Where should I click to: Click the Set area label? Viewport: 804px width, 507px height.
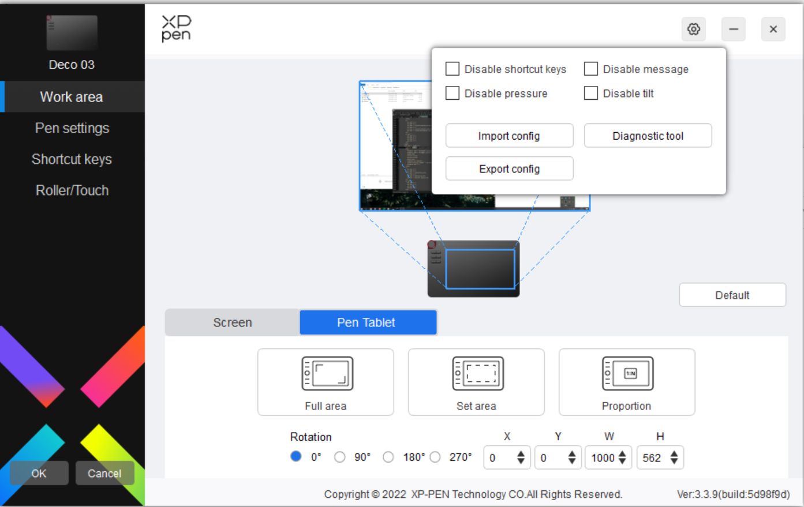(x=476, y=406)
